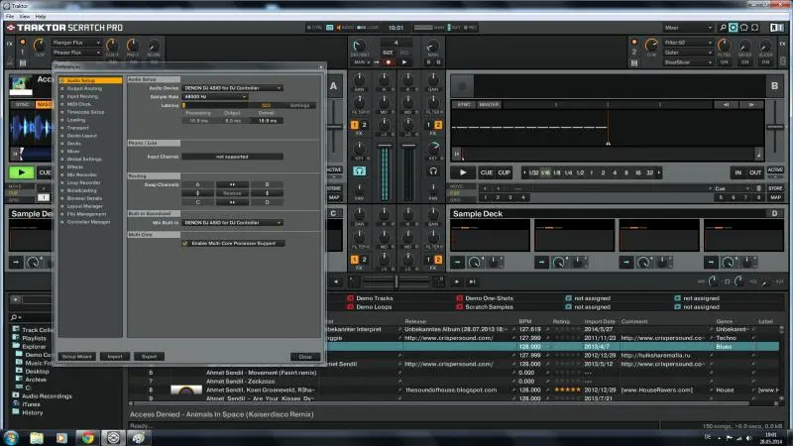The width and height of the screenshot is (793, 446).
Task: Open the Win Built-In soundcard dropdown
Action: [x=234, y=223]
